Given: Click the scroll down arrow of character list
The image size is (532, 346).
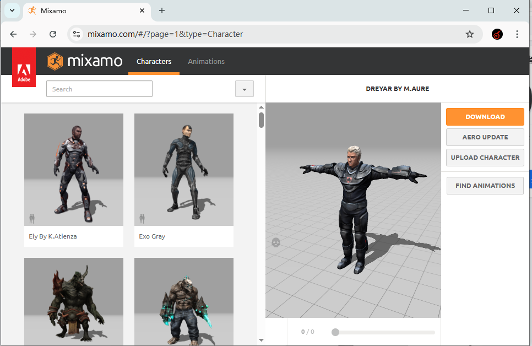Looking at the screenshot, I should [261, 340].
